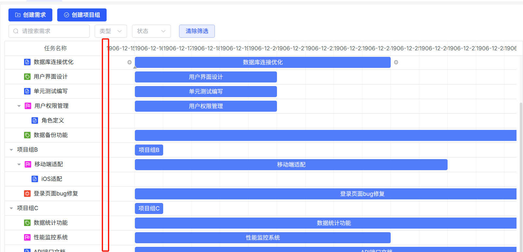Select the 登录页面bug修复 task name
Viewport: 523px width, 252px height.
click(56, 194)
